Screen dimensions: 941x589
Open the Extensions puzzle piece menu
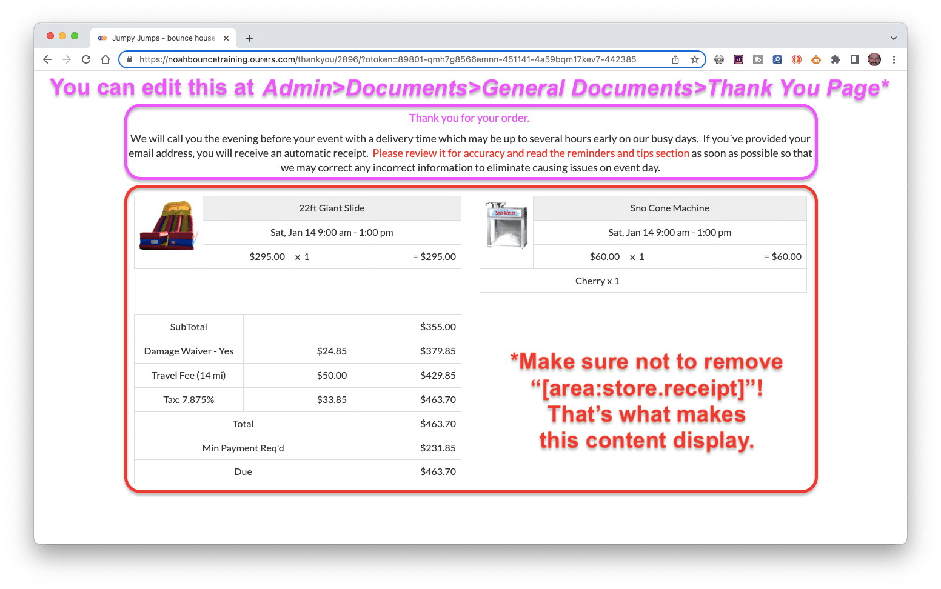pyautogui.click(x=836, y=59)
